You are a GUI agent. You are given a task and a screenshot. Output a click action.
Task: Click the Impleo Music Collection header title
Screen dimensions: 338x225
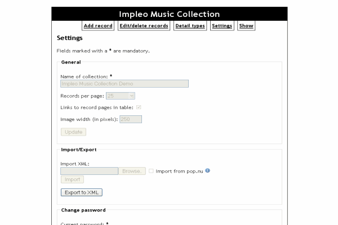point(169,14)
